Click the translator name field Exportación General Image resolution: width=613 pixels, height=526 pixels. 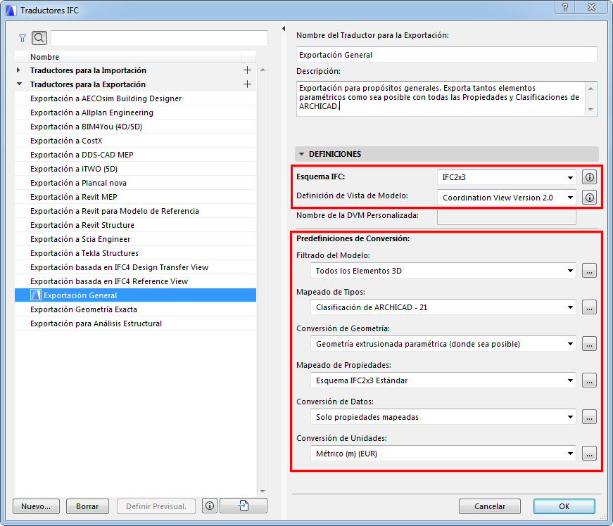tap(446, 55)
